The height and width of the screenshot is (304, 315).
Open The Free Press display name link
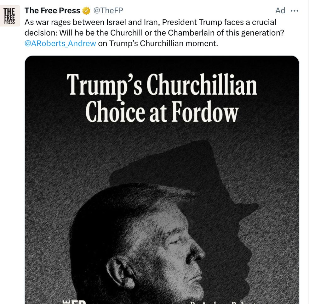(52, 11)
